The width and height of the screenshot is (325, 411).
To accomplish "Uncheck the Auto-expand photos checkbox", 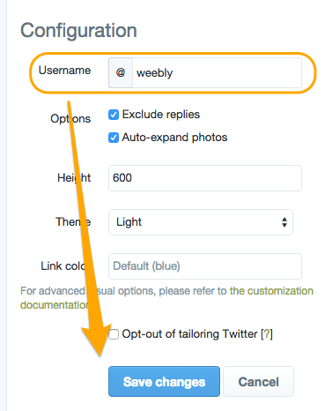I will point(114,138).
